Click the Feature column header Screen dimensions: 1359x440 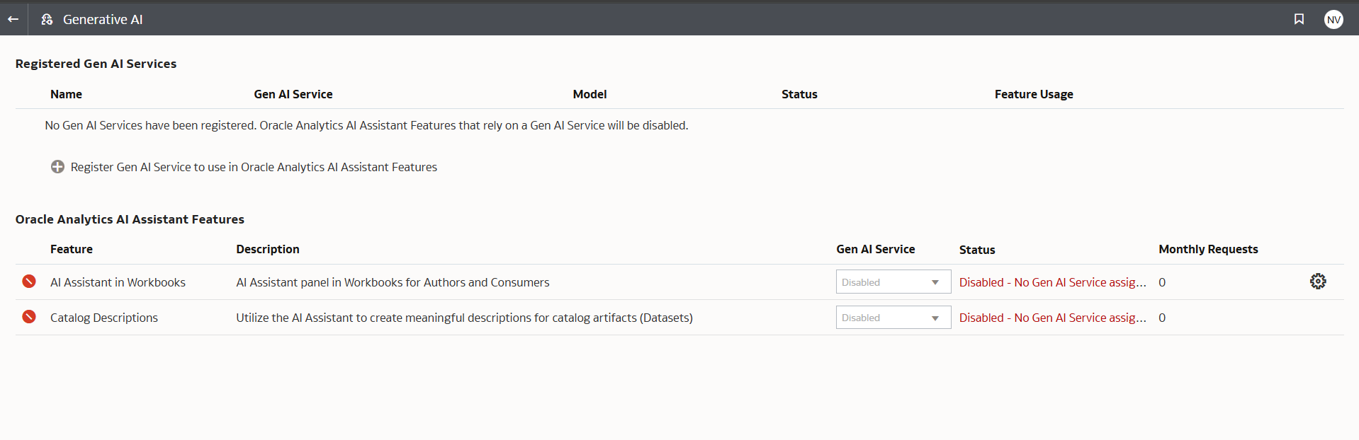[72, 249]
